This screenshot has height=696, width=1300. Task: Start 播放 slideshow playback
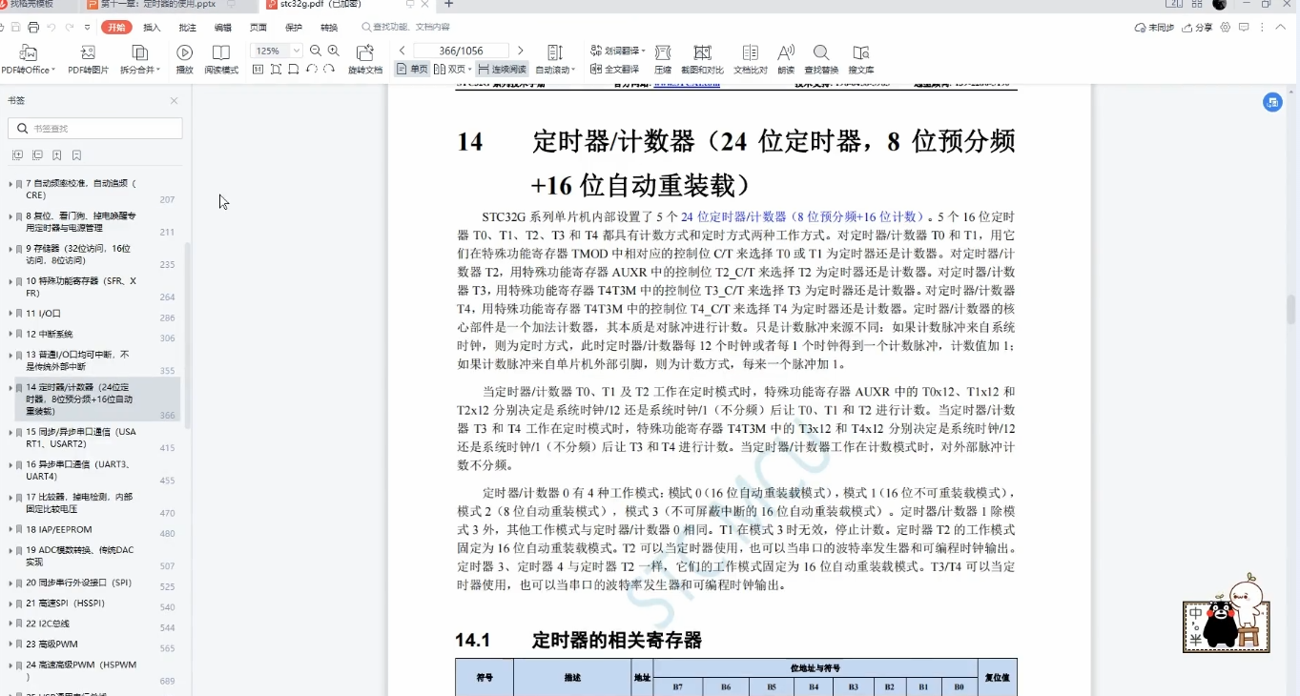click(x=185, y=59)
